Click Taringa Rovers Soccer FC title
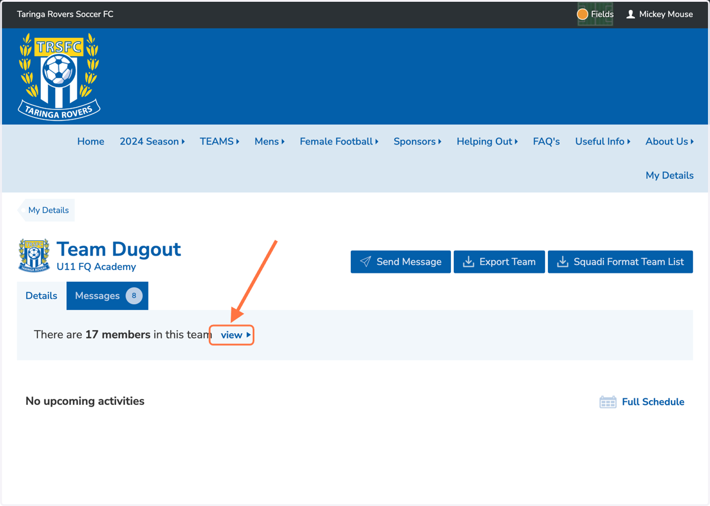 (65, 14)
